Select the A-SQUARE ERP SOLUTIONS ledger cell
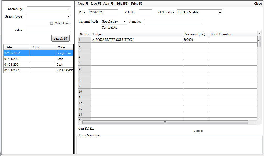Image resolution: width=264 pixels, height=156 pixels. pyautogui.click(x=136, y=40)
